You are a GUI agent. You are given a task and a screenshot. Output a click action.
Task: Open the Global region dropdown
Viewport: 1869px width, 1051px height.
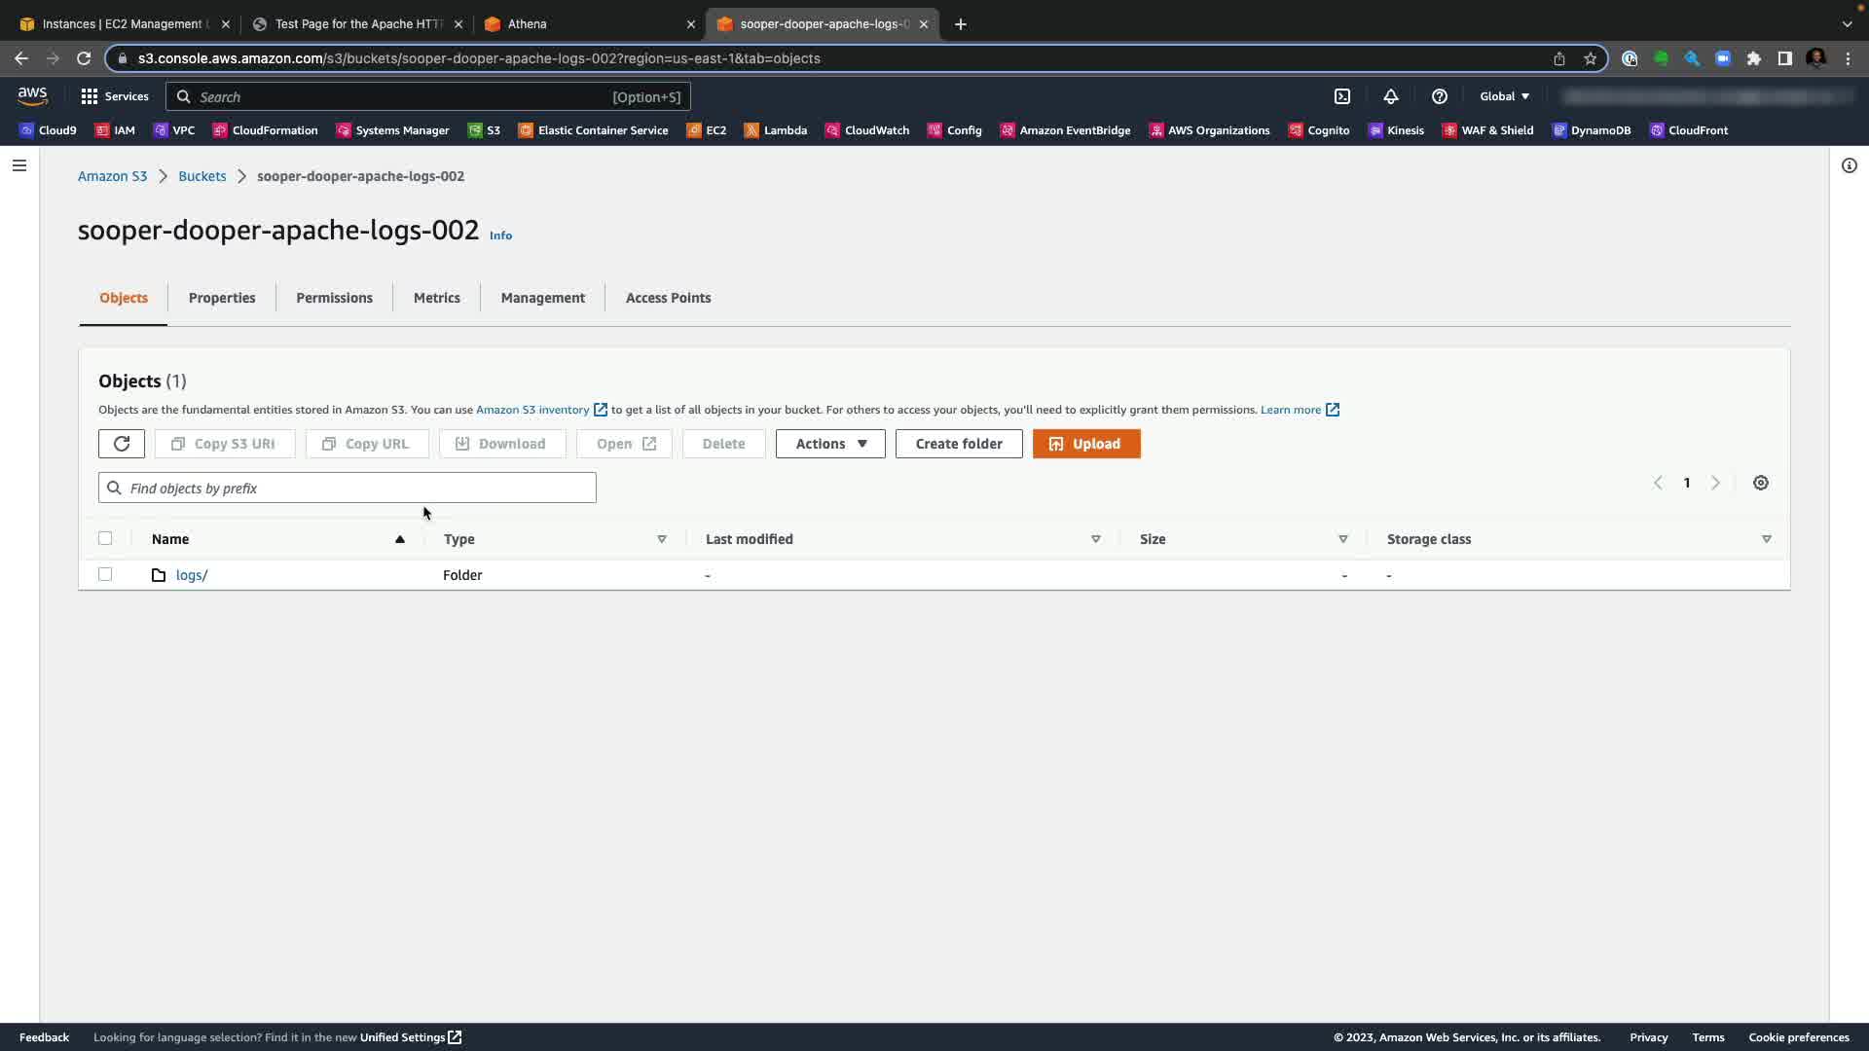tap(1504, 96)
